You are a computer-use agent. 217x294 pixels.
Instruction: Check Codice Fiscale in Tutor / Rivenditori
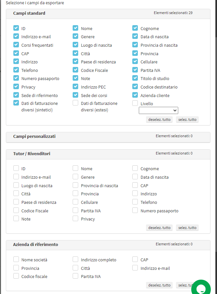tap(16, 210)
